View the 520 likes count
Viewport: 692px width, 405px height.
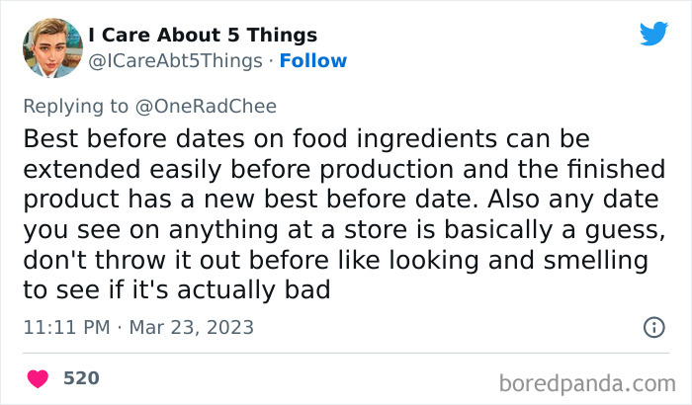point(81,378)
